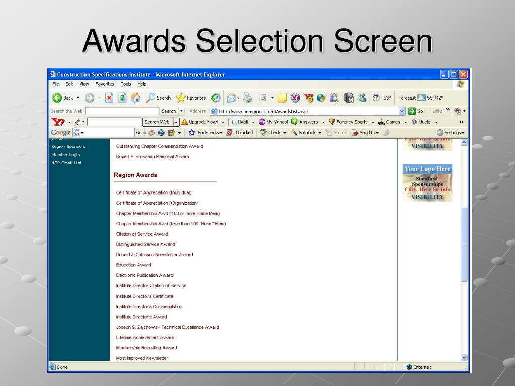Click the green Go arrow button
515x386 pixels.
pyautogui.click(x=412, y=111)
